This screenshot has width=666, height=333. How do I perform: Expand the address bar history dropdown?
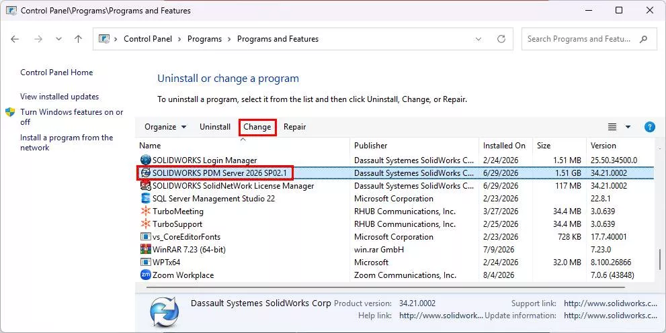pyautogui.click(x=478, y=39)
